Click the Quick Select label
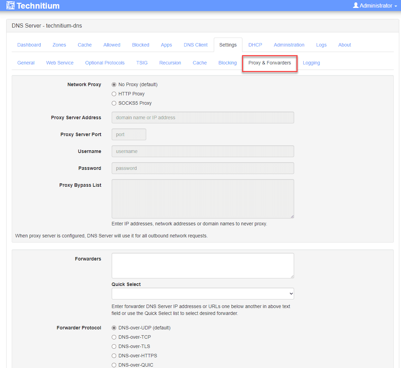This screenshot has width=401, height=368. (x=126, y=284)
